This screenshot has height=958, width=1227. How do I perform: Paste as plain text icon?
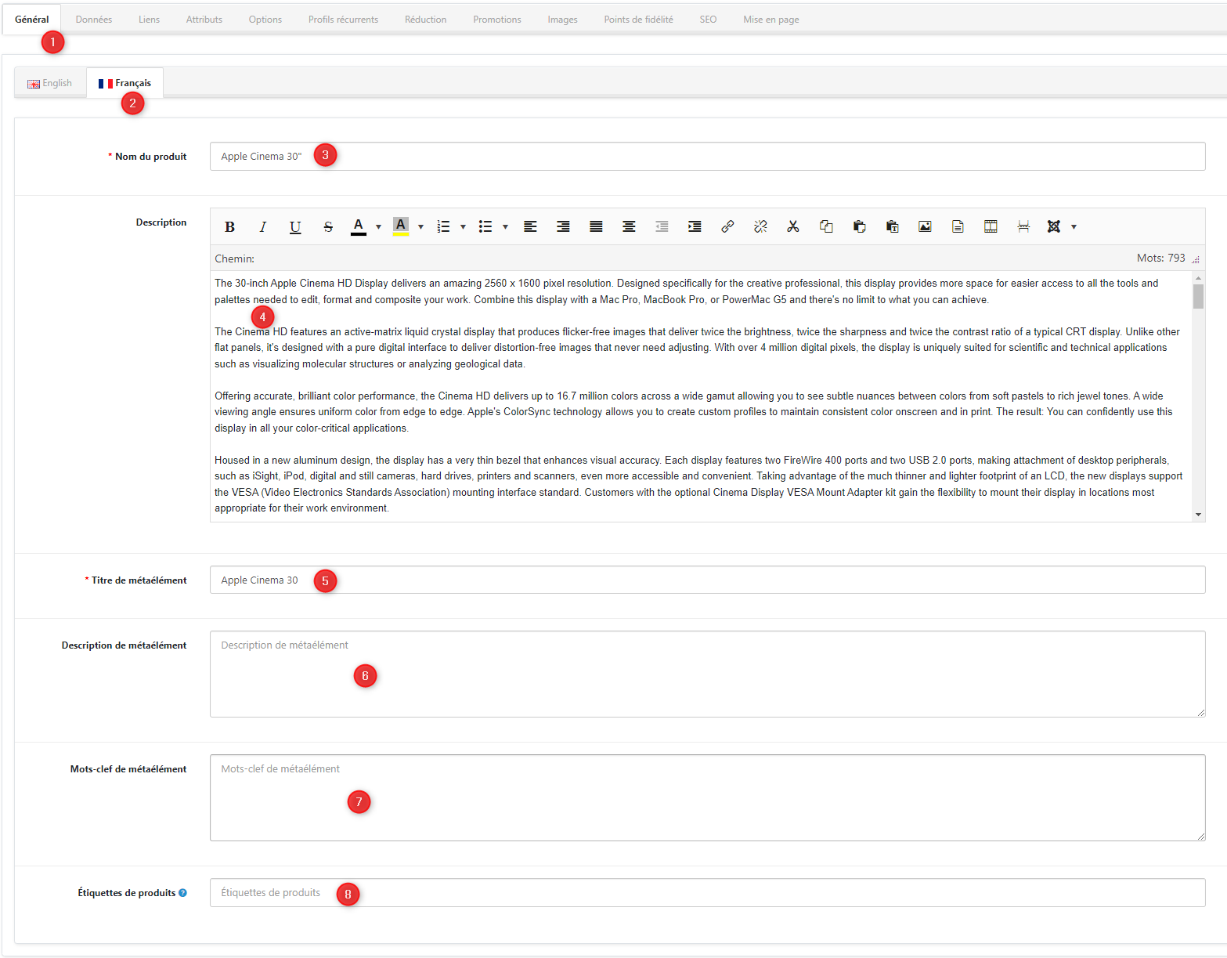(892, 227)
